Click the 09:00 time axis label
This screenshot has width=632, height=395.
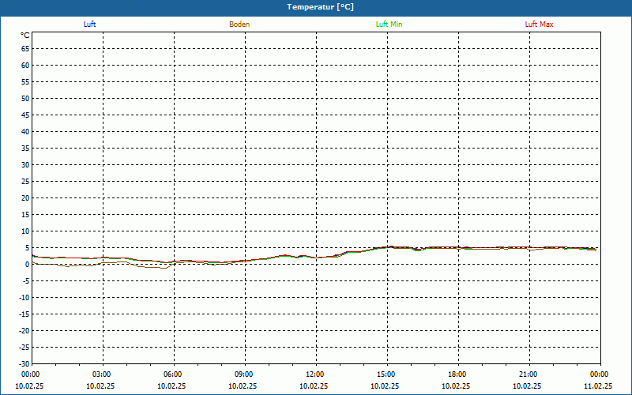(243, 374)
